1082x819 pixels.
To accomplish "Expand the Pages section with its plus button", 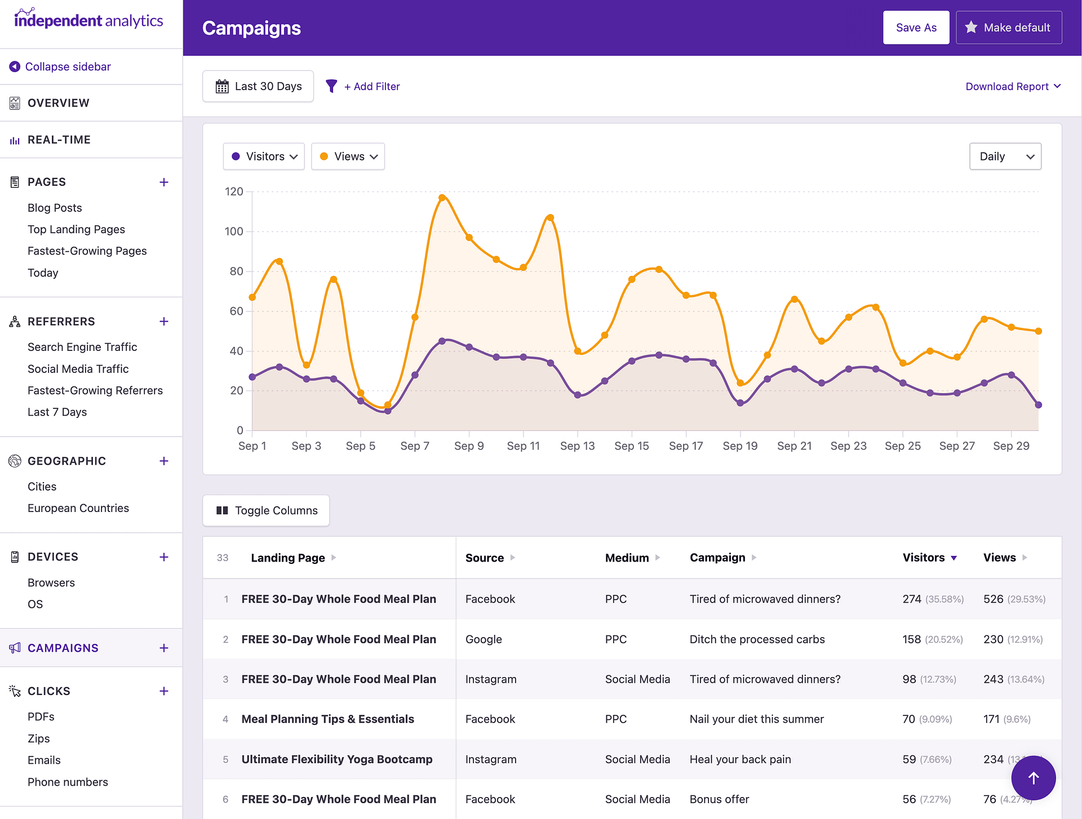I will [x=163, y=181].
